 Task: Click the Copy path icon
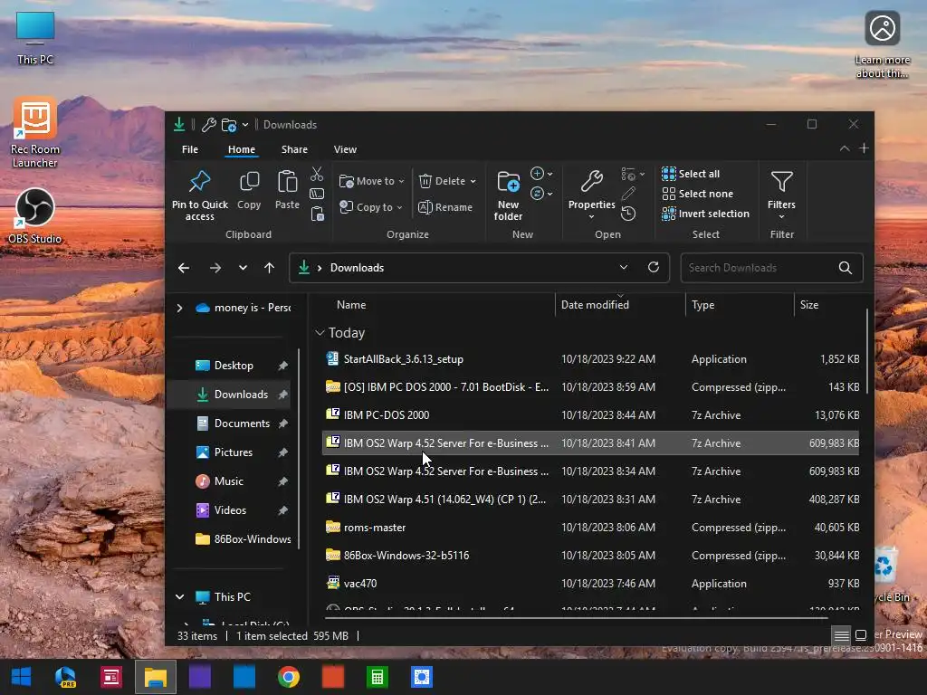(317, 194)
